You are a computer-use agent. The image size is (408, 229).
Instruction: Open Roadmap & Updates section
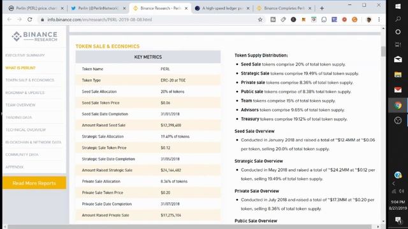25,93
